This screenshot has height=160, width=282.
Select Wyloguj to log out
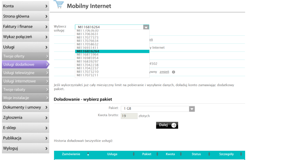25,148
